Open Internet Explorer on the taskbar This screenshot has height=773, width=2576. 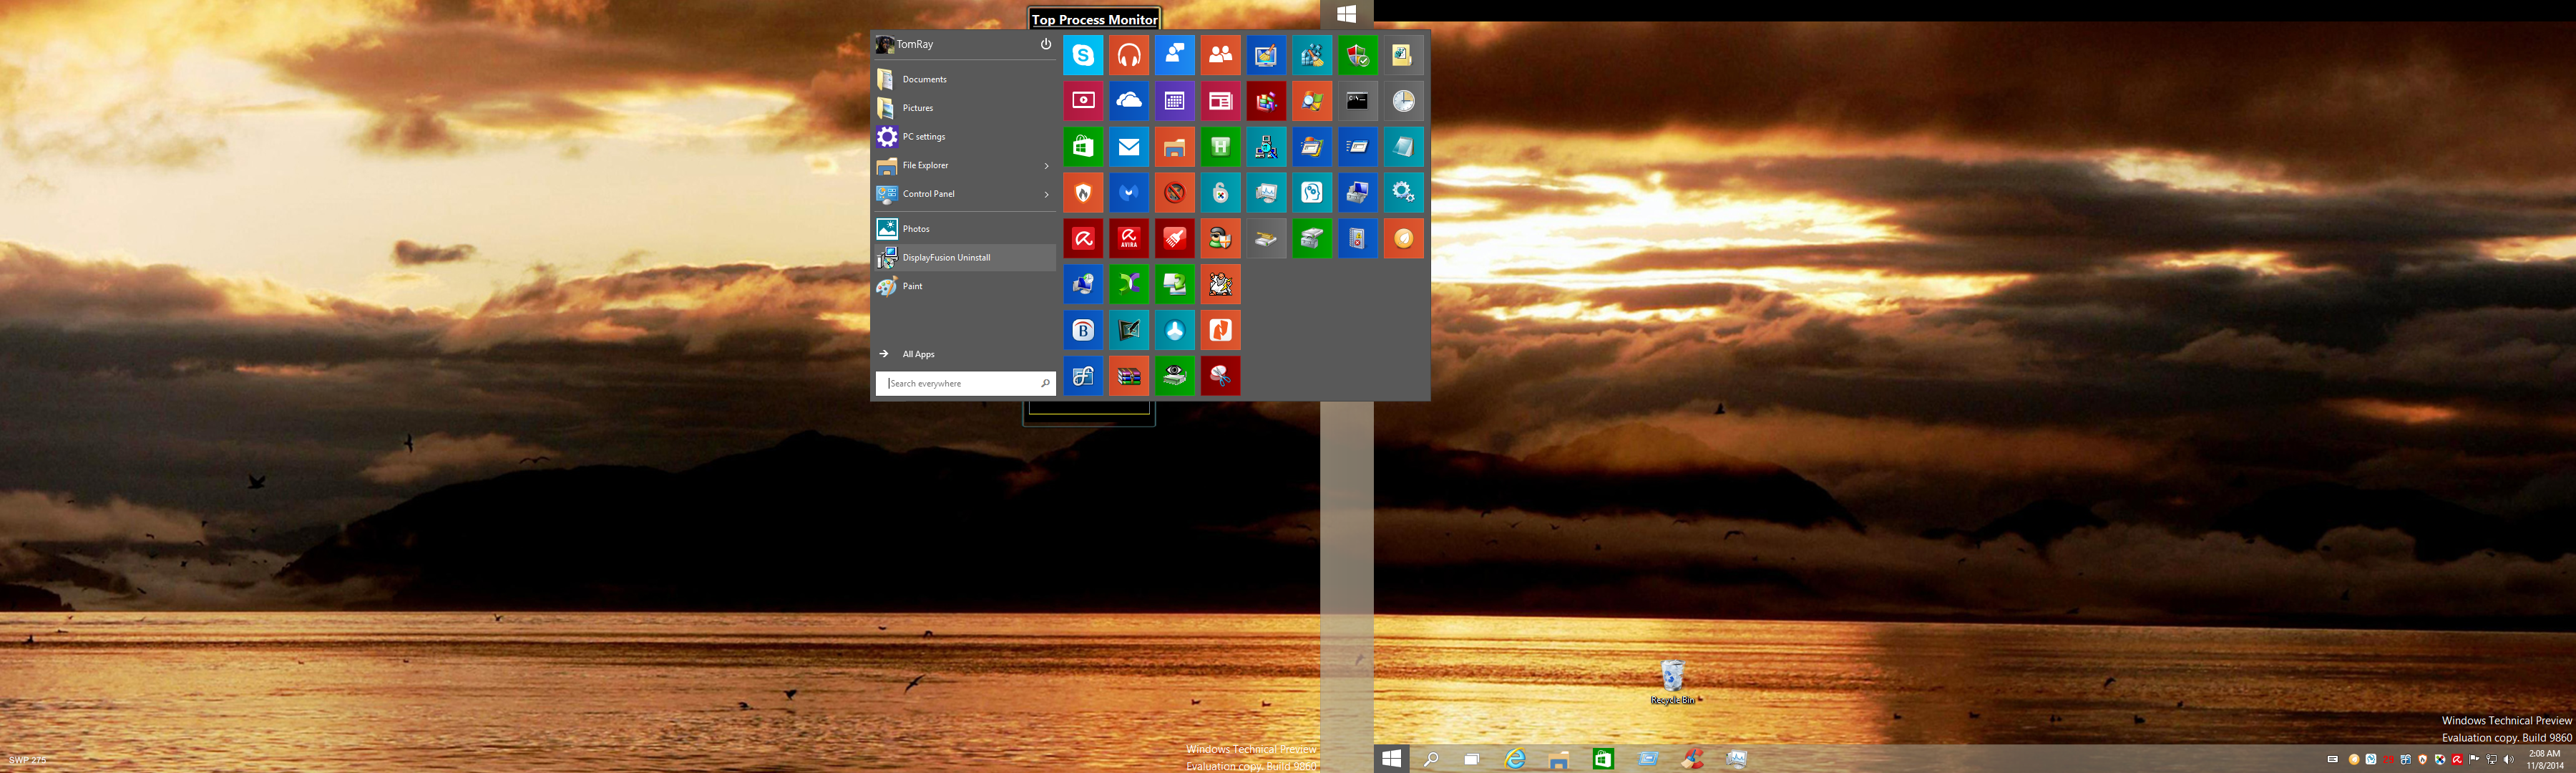tap(1515, 759)
